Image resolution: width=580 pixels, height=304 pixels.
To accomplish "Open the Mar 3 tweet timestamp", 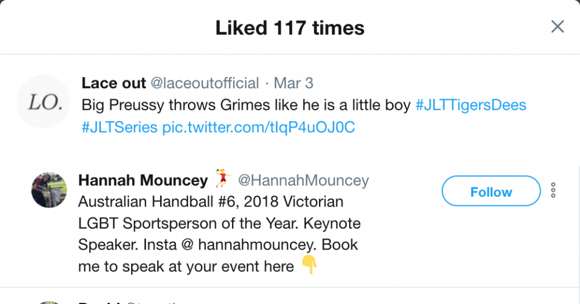I will [293, 83].
